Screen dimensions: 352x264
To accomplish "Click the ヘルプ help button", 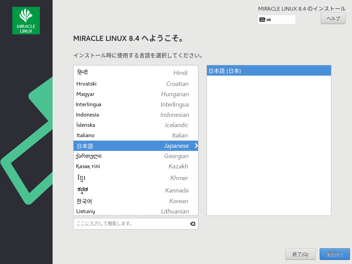I will (x=333, y=19).
